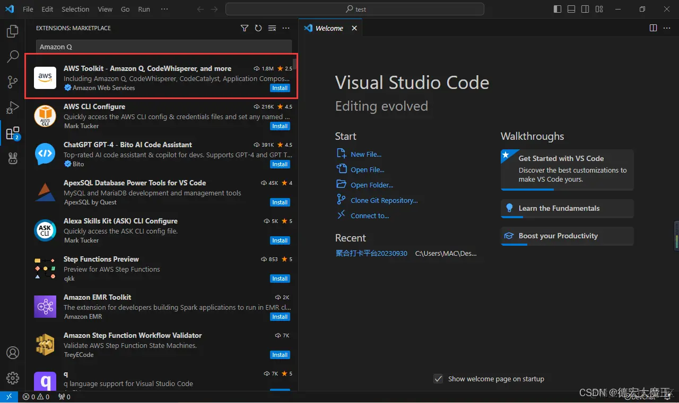Open the Search view in activity bar
The image size is (679, 403).
coord(13,57)
